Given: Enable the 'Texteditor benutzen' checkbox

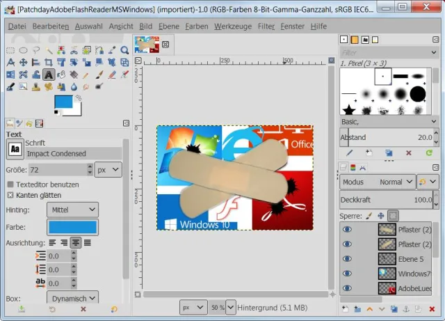Looking at the screenshot, I should (x=10, y=185).
